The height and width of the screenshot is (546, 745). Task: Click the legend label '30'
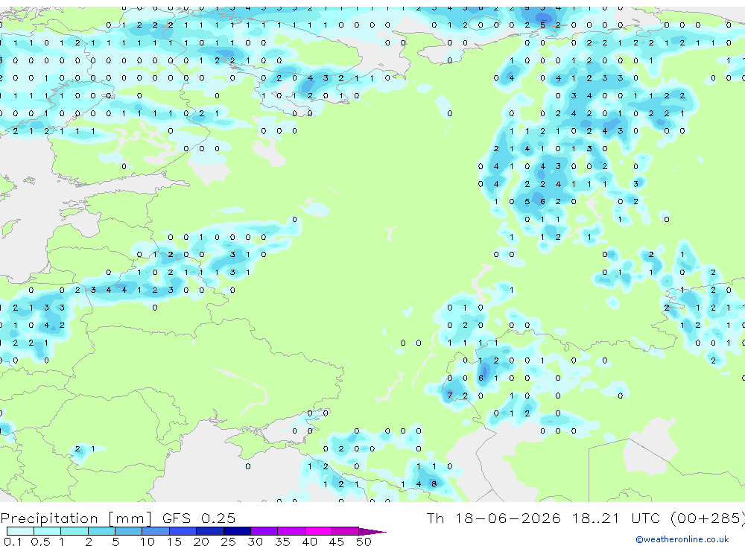coord(255,542)
